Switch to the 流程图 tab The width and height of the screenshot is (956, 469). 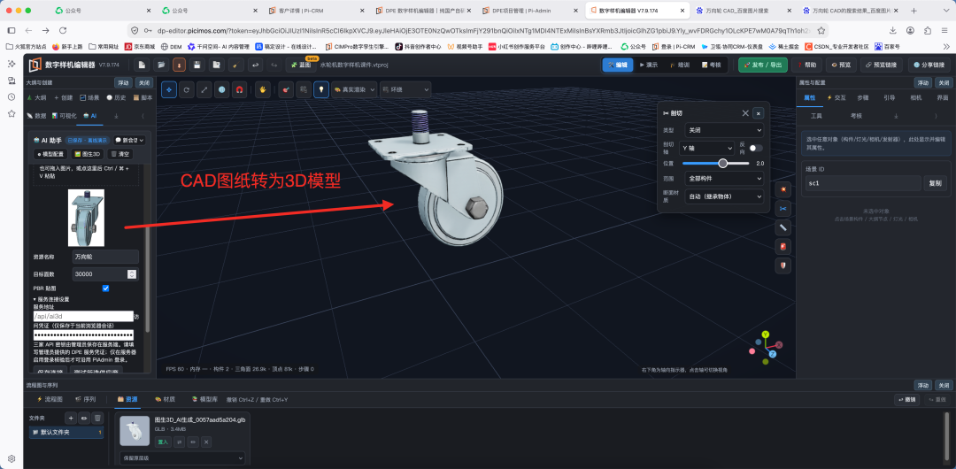pos(50,399)
